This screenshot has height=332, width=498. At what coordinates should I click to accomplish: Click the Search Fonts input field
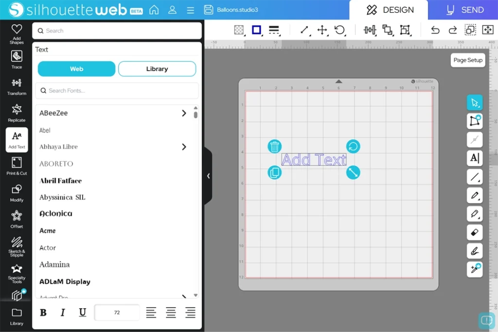(117, 90)
